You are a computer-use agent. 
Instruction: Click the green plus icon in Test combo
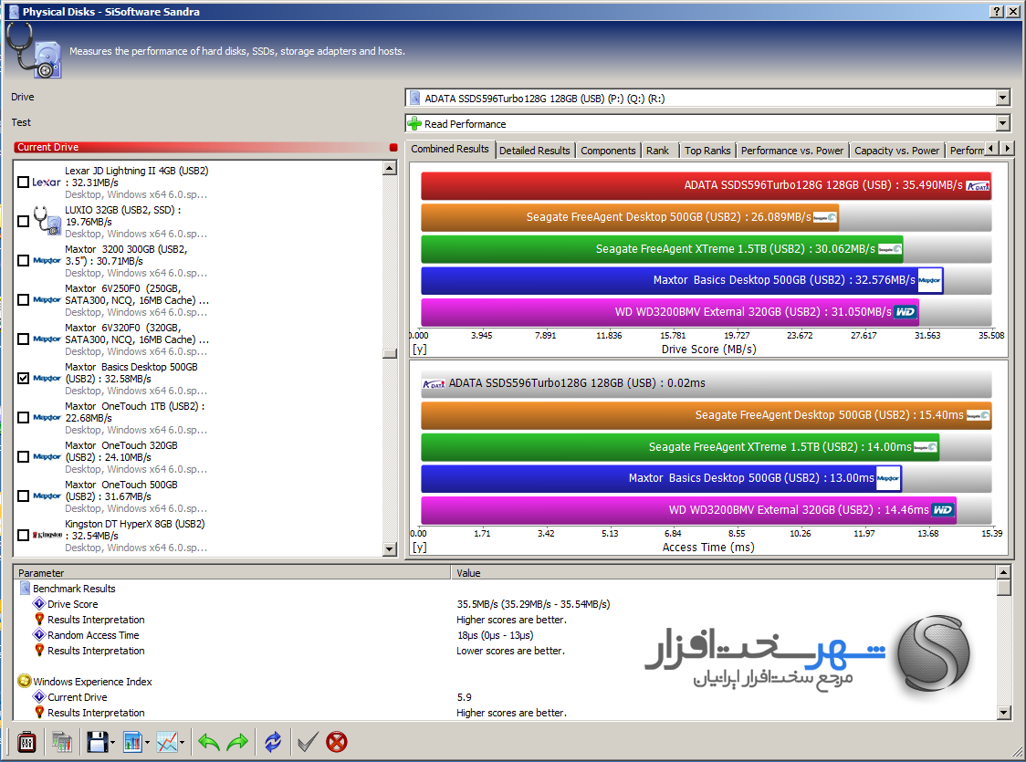tap(414, 123)
